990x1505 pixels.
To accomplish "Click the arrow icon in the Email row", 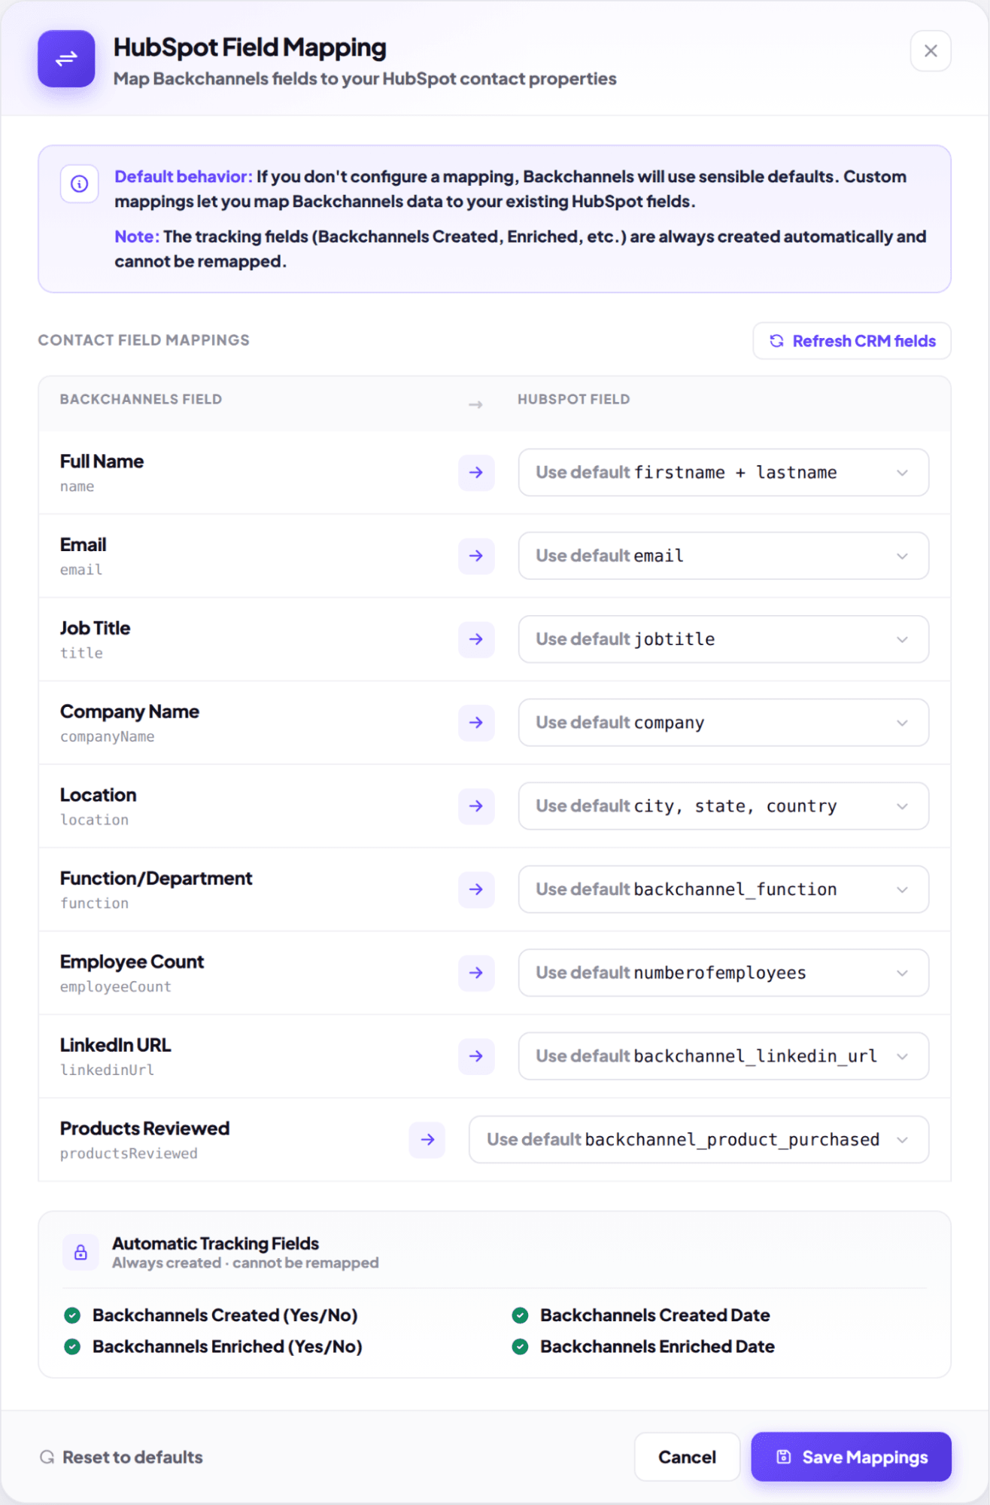I will pos(476,556).
